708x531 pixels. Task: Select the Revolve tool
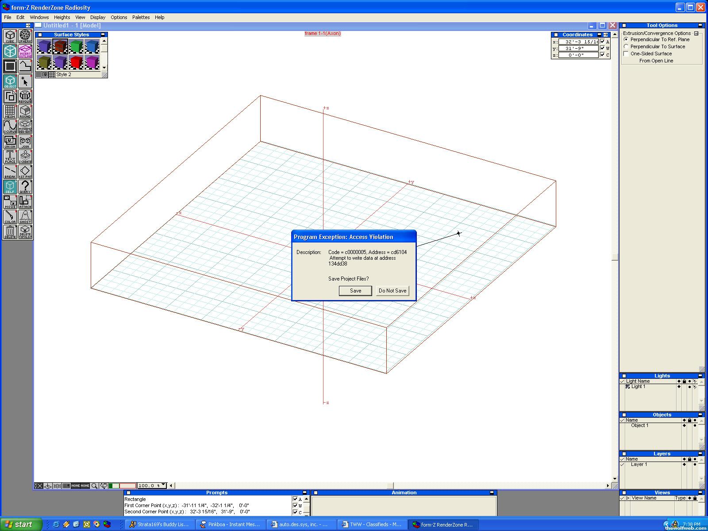pyautogui.click(x=25, y=96)
